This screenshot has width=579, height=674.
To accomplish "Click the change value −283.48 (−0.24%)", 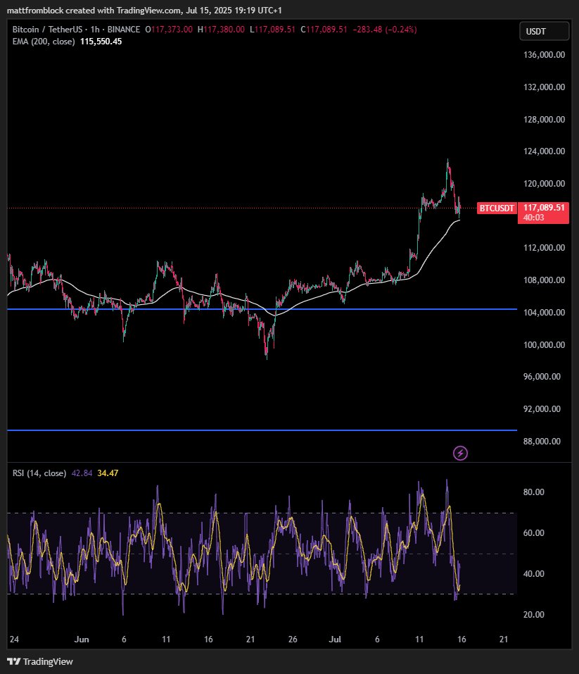I will pos(385,30).
